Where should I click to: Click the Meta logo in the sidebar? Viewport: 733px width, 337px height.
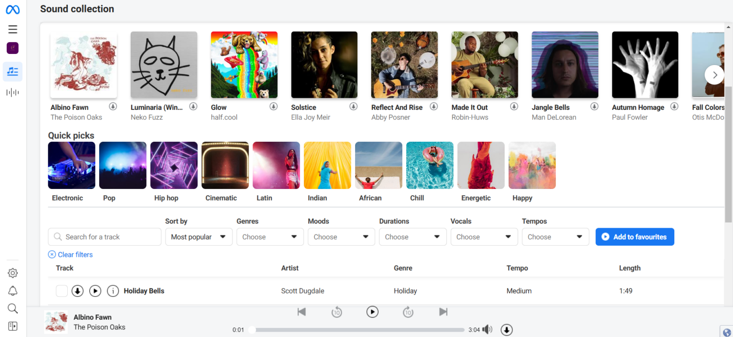[12, 9]
